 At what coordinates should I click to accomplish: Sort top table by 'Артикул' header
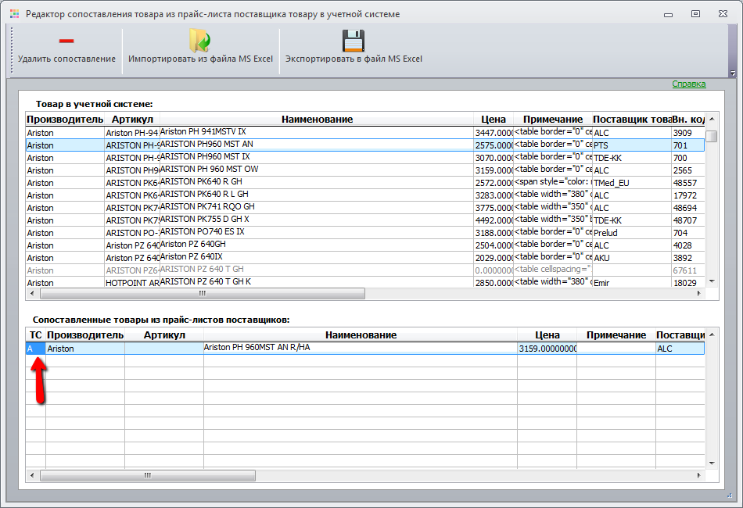click(x=132, y=120)
